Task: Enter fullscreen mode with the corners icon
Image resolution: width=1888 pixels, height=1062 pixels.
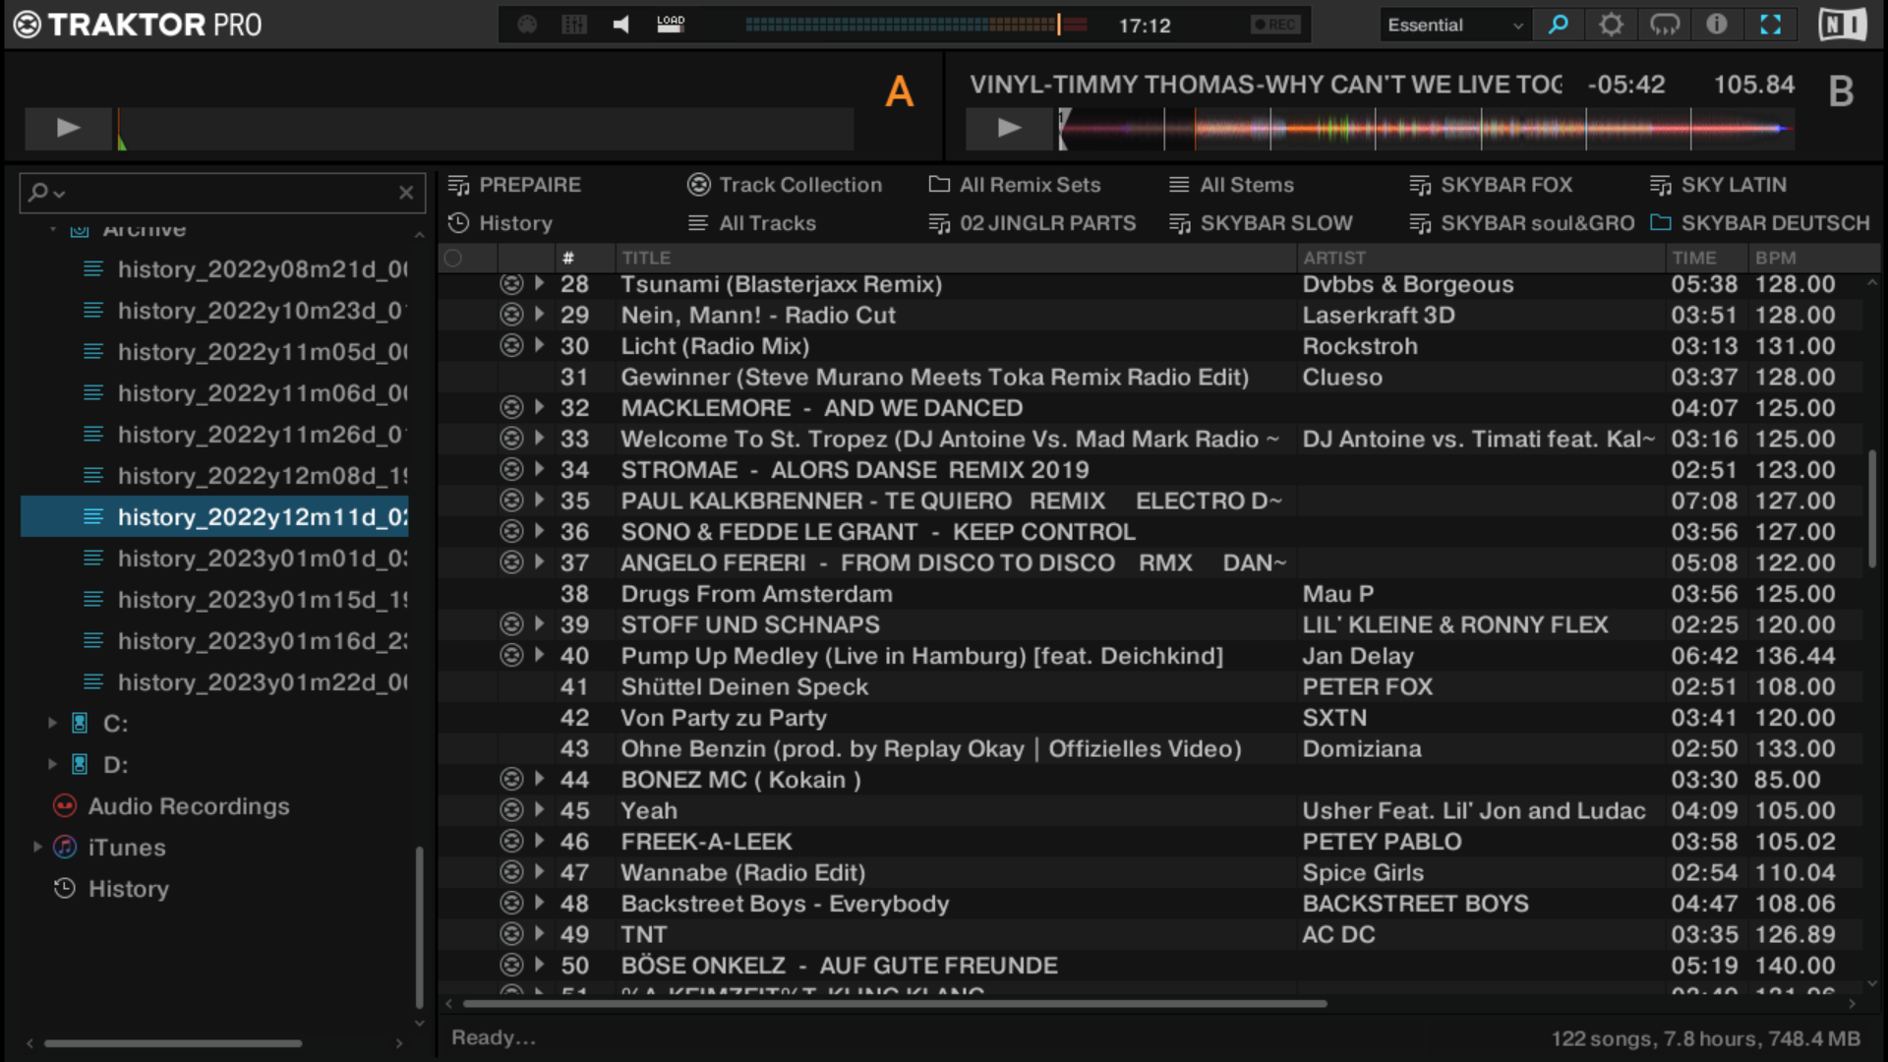Action: [x=1770, y=25]
